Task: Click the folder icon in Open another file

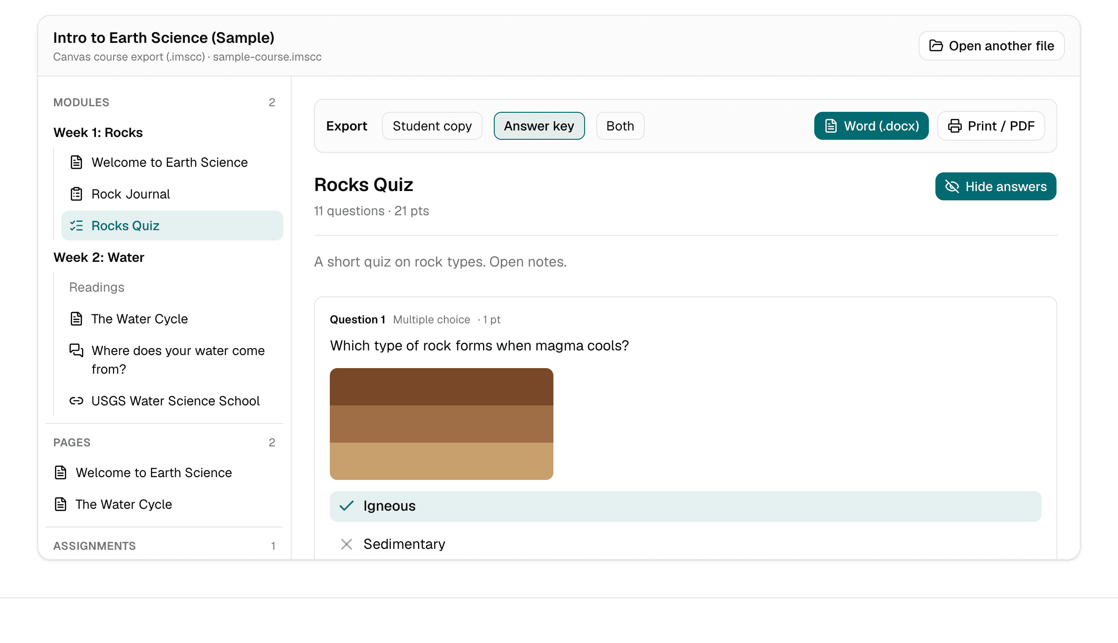Action: coord(936,46)
